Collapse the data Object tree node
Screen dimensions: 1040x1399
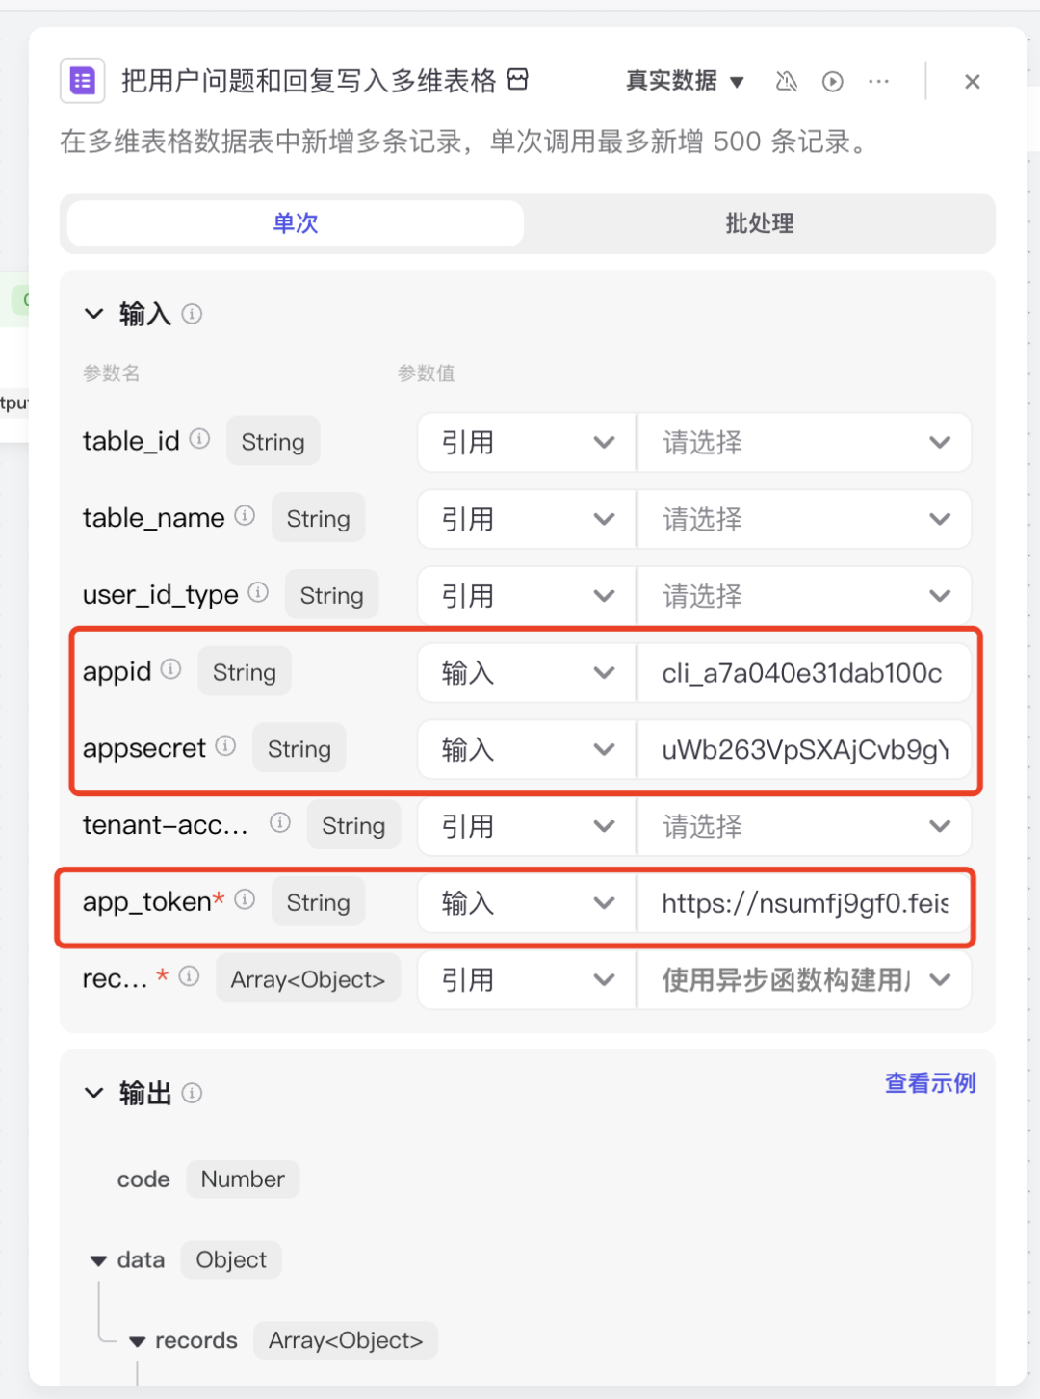point(98,1260)
